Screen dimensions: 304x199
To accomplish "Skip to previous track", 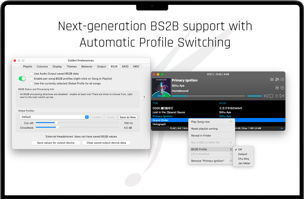I will tap(266, 96).
